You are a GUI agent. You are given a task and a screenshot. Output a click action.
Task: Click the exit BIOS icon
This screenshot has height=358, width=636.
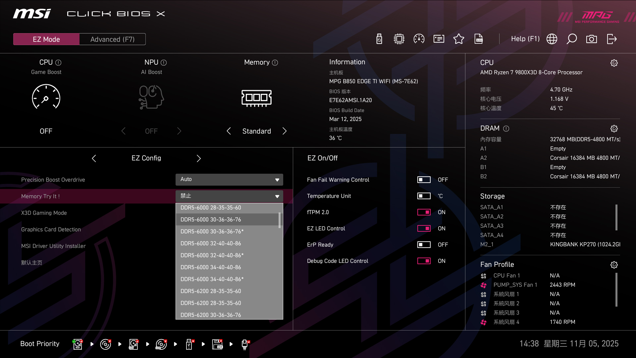pyautogui.click(x=611, y=39)
